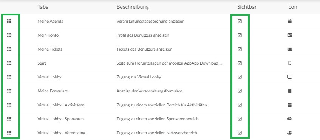Viewport: 320px width, 140px height.
Task: Click the ticket icon for Meine Tickets
Action: point(290,49)
